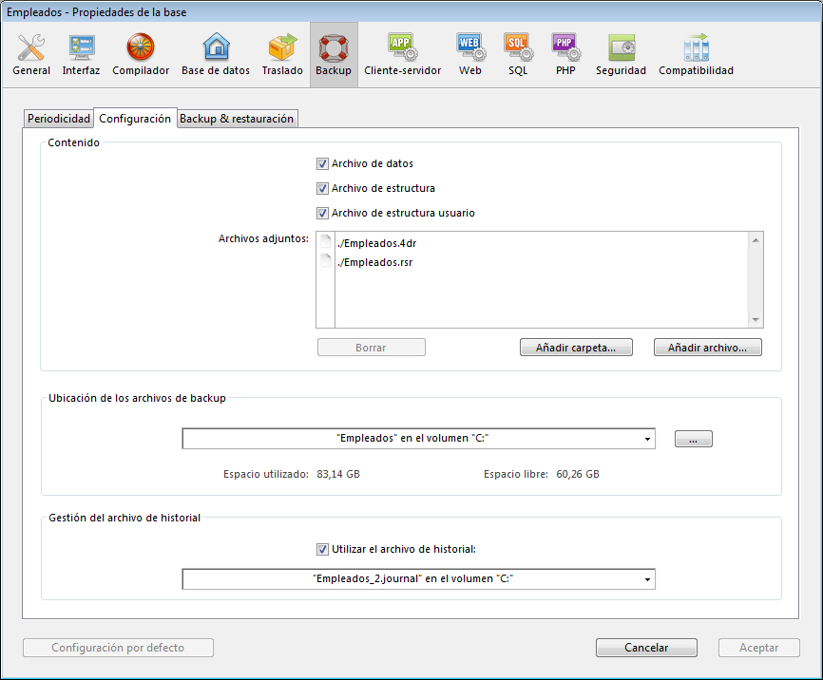The height and width of the screenshot is (680, 823).
Task: Click the 60,26 GB free space value
Action: pyautogui.click(x=578, y=474)
